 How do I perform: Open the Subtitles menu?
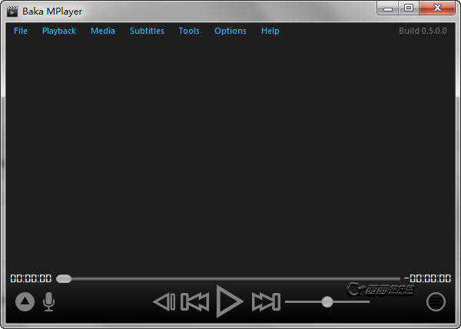click(x=147, y=31)
